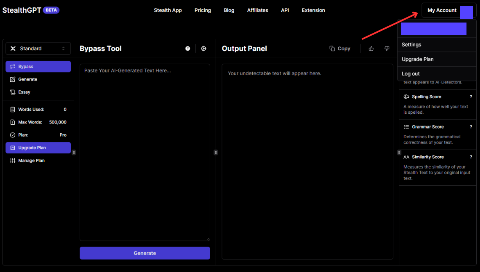This screenshot has height=272, width=480.
Task: Click the handle between input and output panels
Action: [x=216, y=152]
